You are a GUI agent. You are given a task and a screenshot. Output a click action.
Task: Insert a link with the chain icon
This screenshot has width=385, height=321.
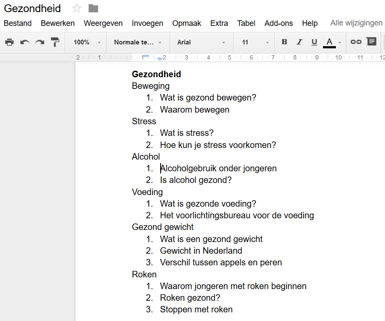356,42
